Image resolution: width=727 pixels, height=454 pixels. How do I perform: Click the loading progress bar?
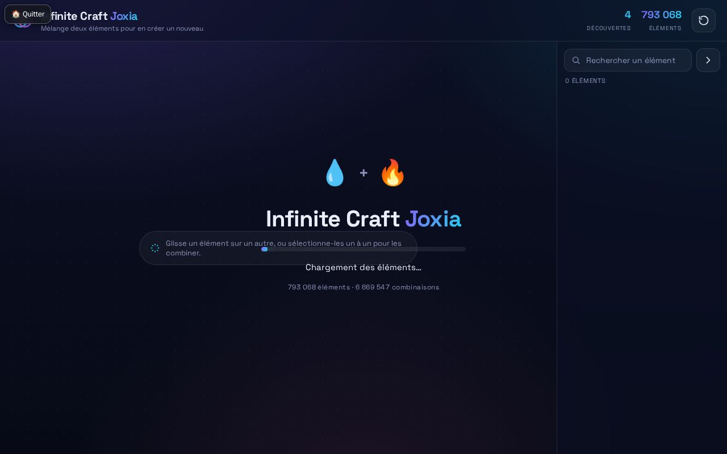click(x=363, y=249)
